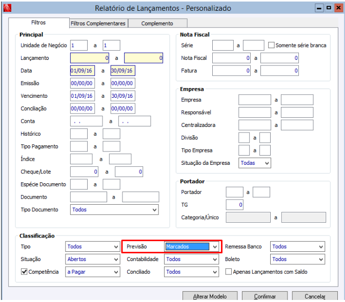345x302 pixels.
Task: Click the Centralizadora start field
Action: [255, 125]
